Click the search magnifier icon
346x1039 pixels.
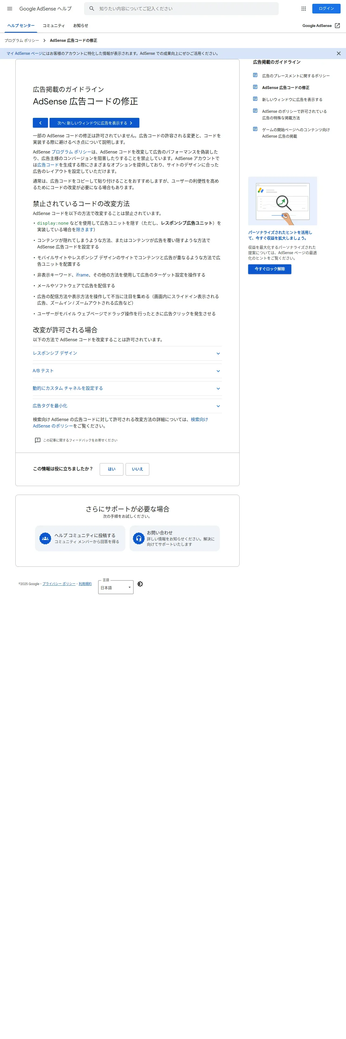92,8
